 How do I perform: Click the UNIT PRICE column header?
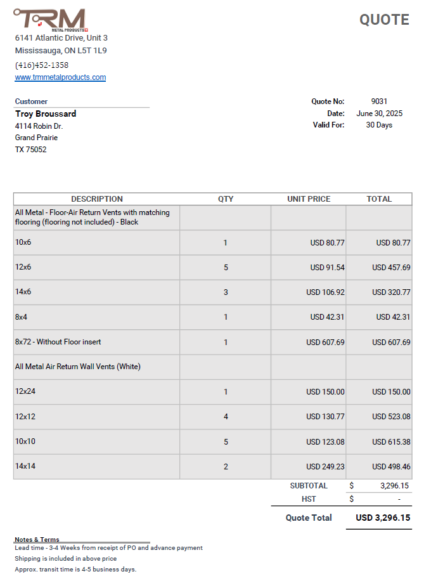click(309, 199)
